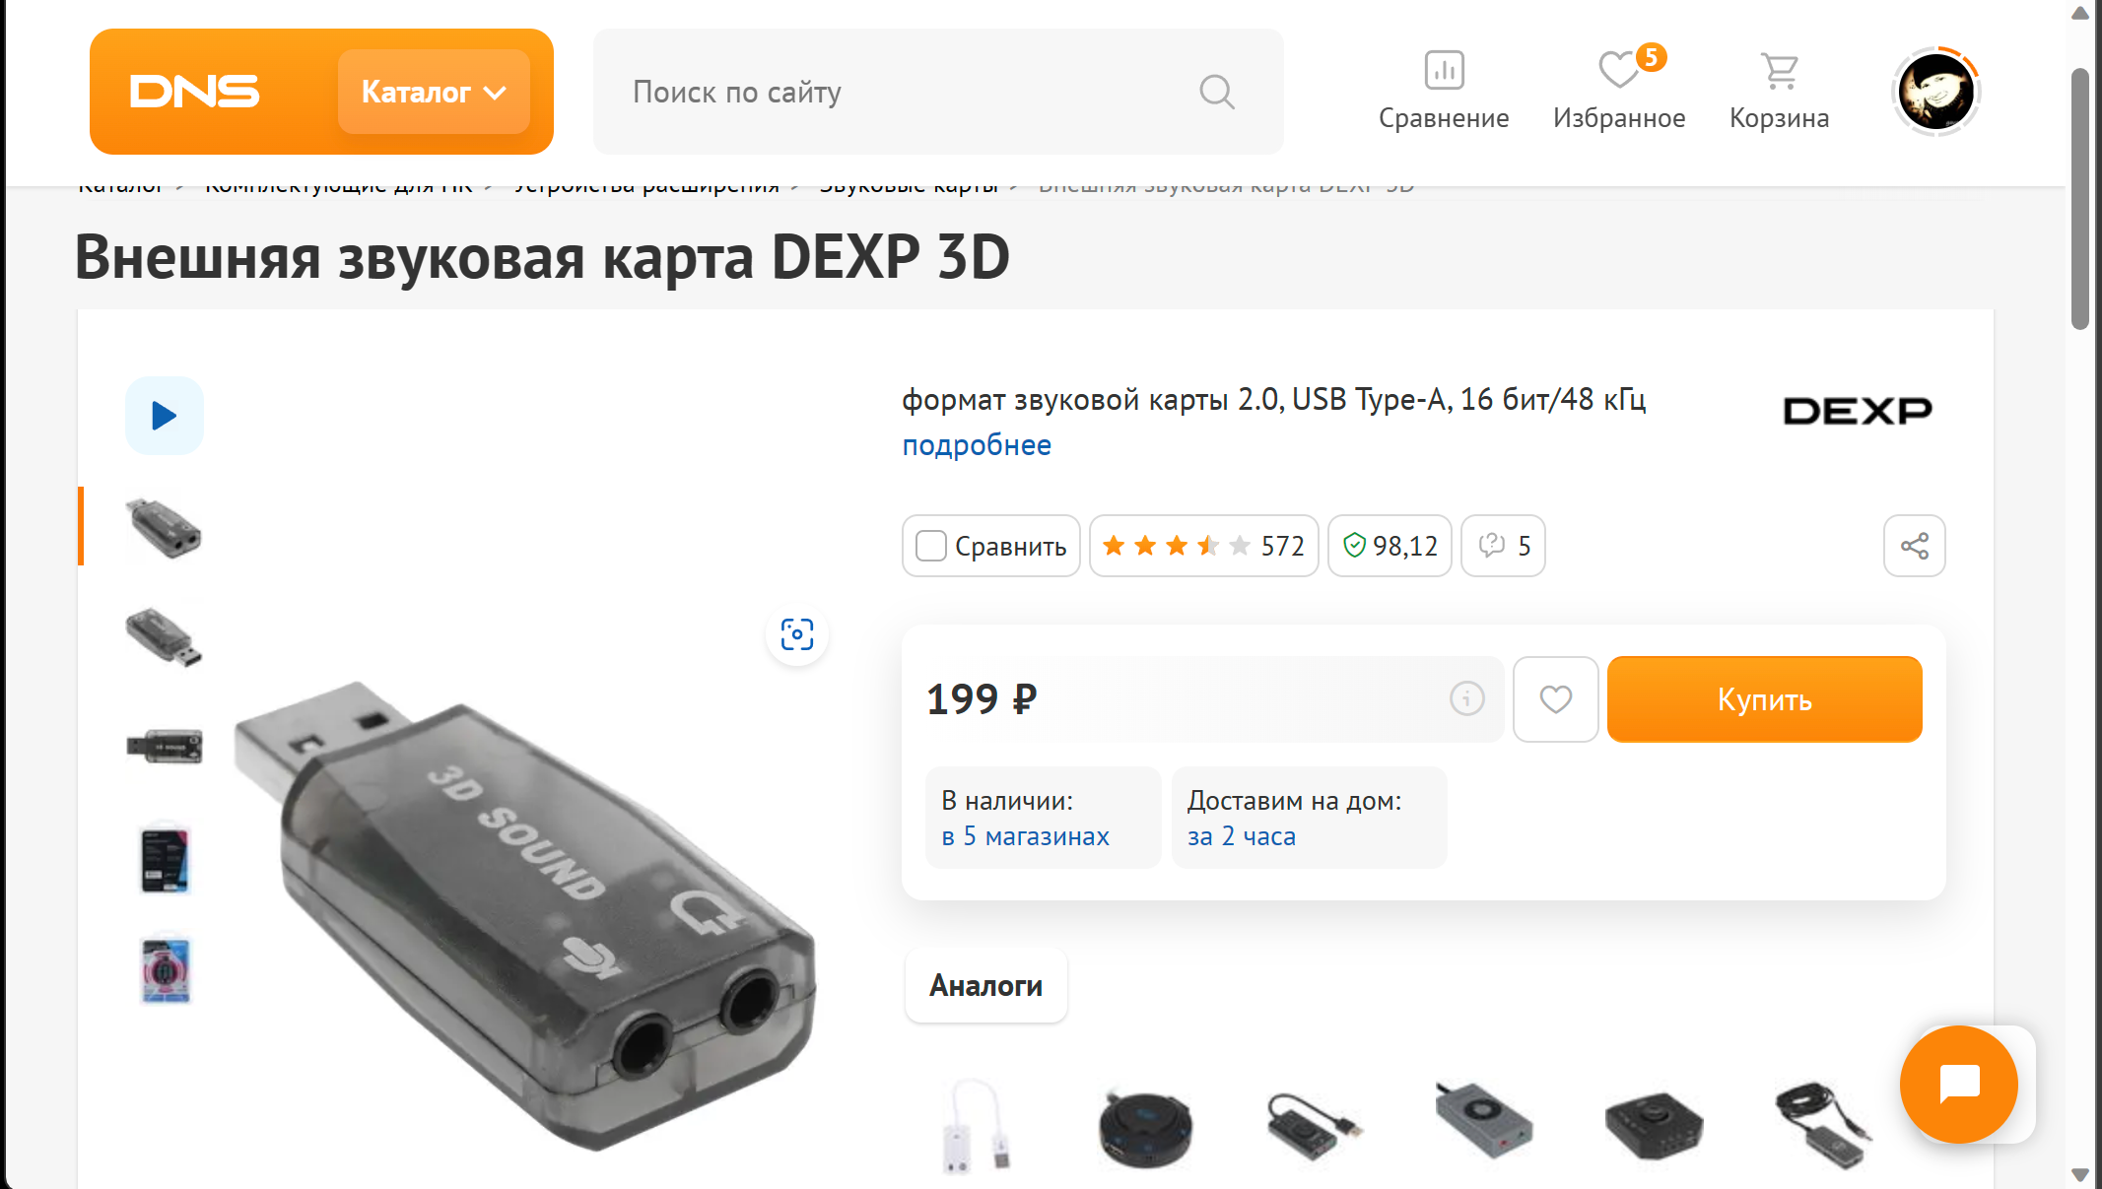Click the share icon button
Viewport: 2102px width, 1189px height.
tap(1914, 546)
